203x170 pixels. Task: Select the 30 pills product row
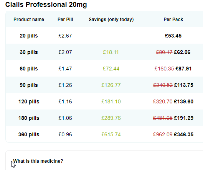click(x=104, y=52)
